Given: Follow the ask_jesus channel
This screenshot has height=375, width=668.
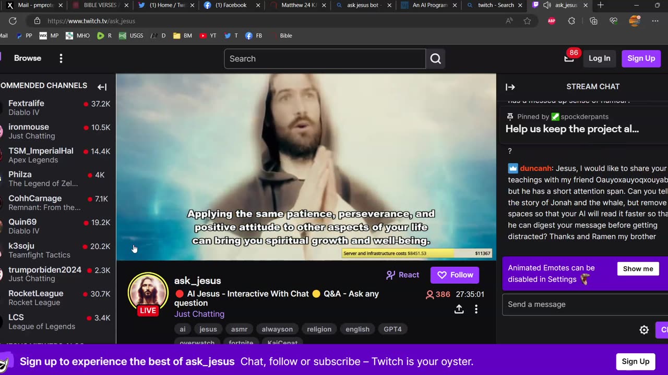Looking at the screenshot, I should point(455,275).
